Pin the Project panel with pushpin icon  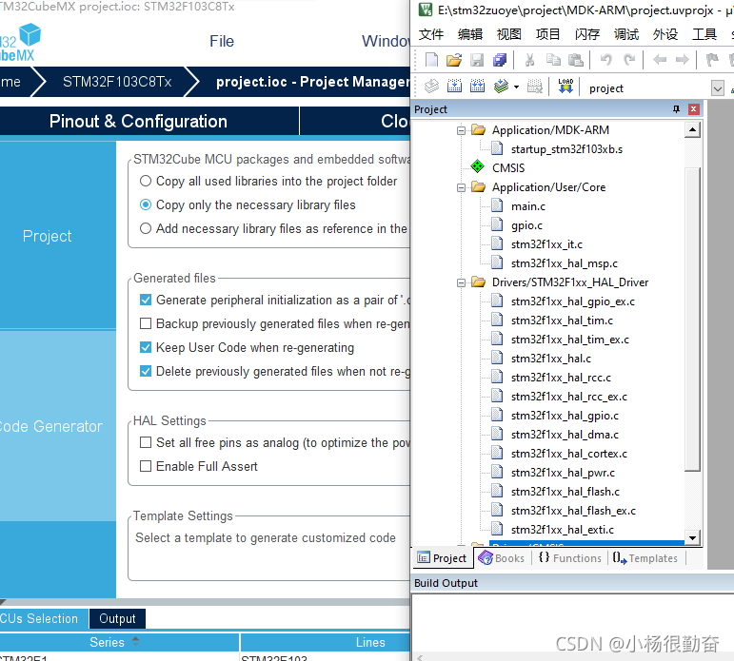(x=676, y=109)
